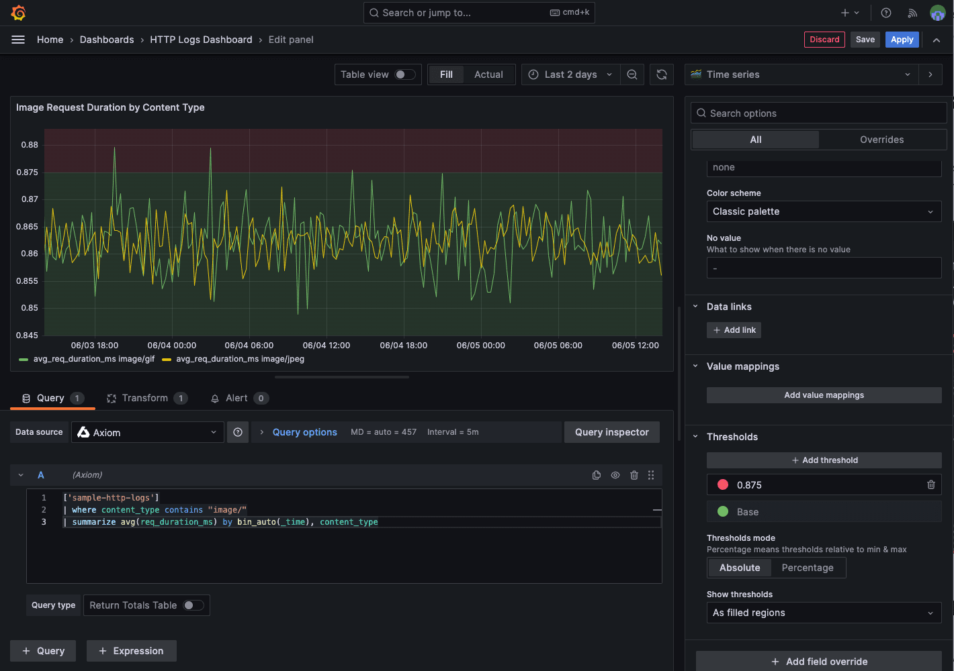Image resolution: width=954 pixels, height=671 pixels.
Task: Switch to the Alert tab
Action: [239, 398]
